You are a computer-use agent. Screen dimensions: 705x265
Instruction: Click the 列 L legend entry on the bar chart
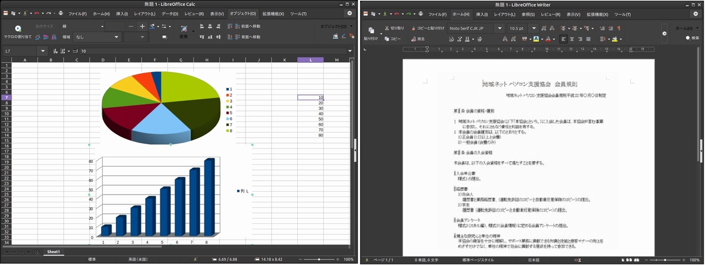[x=243, y=191]
